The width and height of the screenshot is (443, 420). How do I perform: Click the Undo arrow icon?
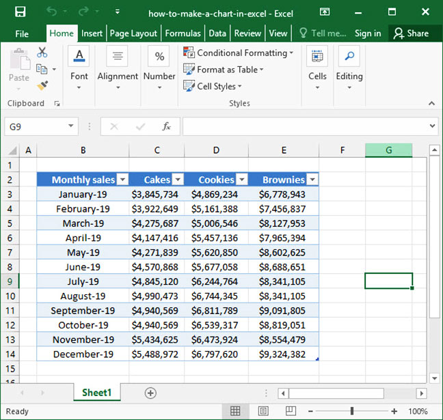53,12
